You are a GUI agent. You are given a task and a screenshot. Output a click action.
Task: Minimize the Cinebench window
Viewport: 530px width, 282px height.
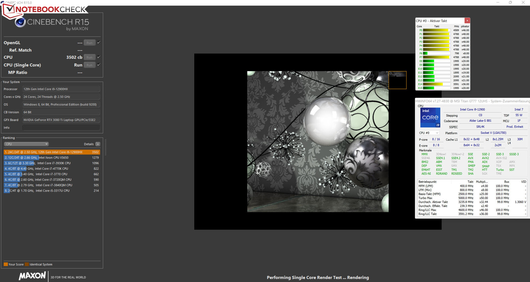[498, 2]
